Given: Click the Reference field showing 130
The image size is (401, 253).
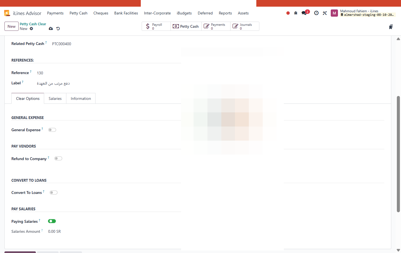Looking at the screenshot, I should click(x=40, y=73).
